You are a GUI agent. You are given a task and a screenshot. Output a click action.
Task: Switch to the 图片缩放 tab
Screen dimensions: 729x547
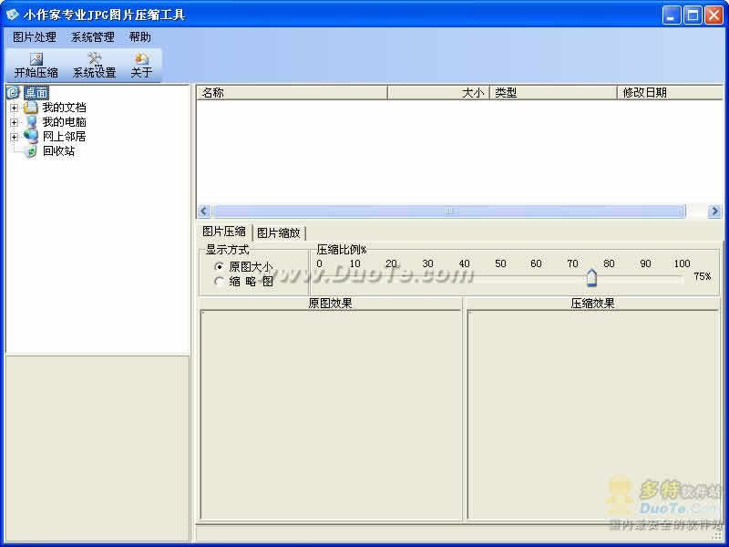279,232
